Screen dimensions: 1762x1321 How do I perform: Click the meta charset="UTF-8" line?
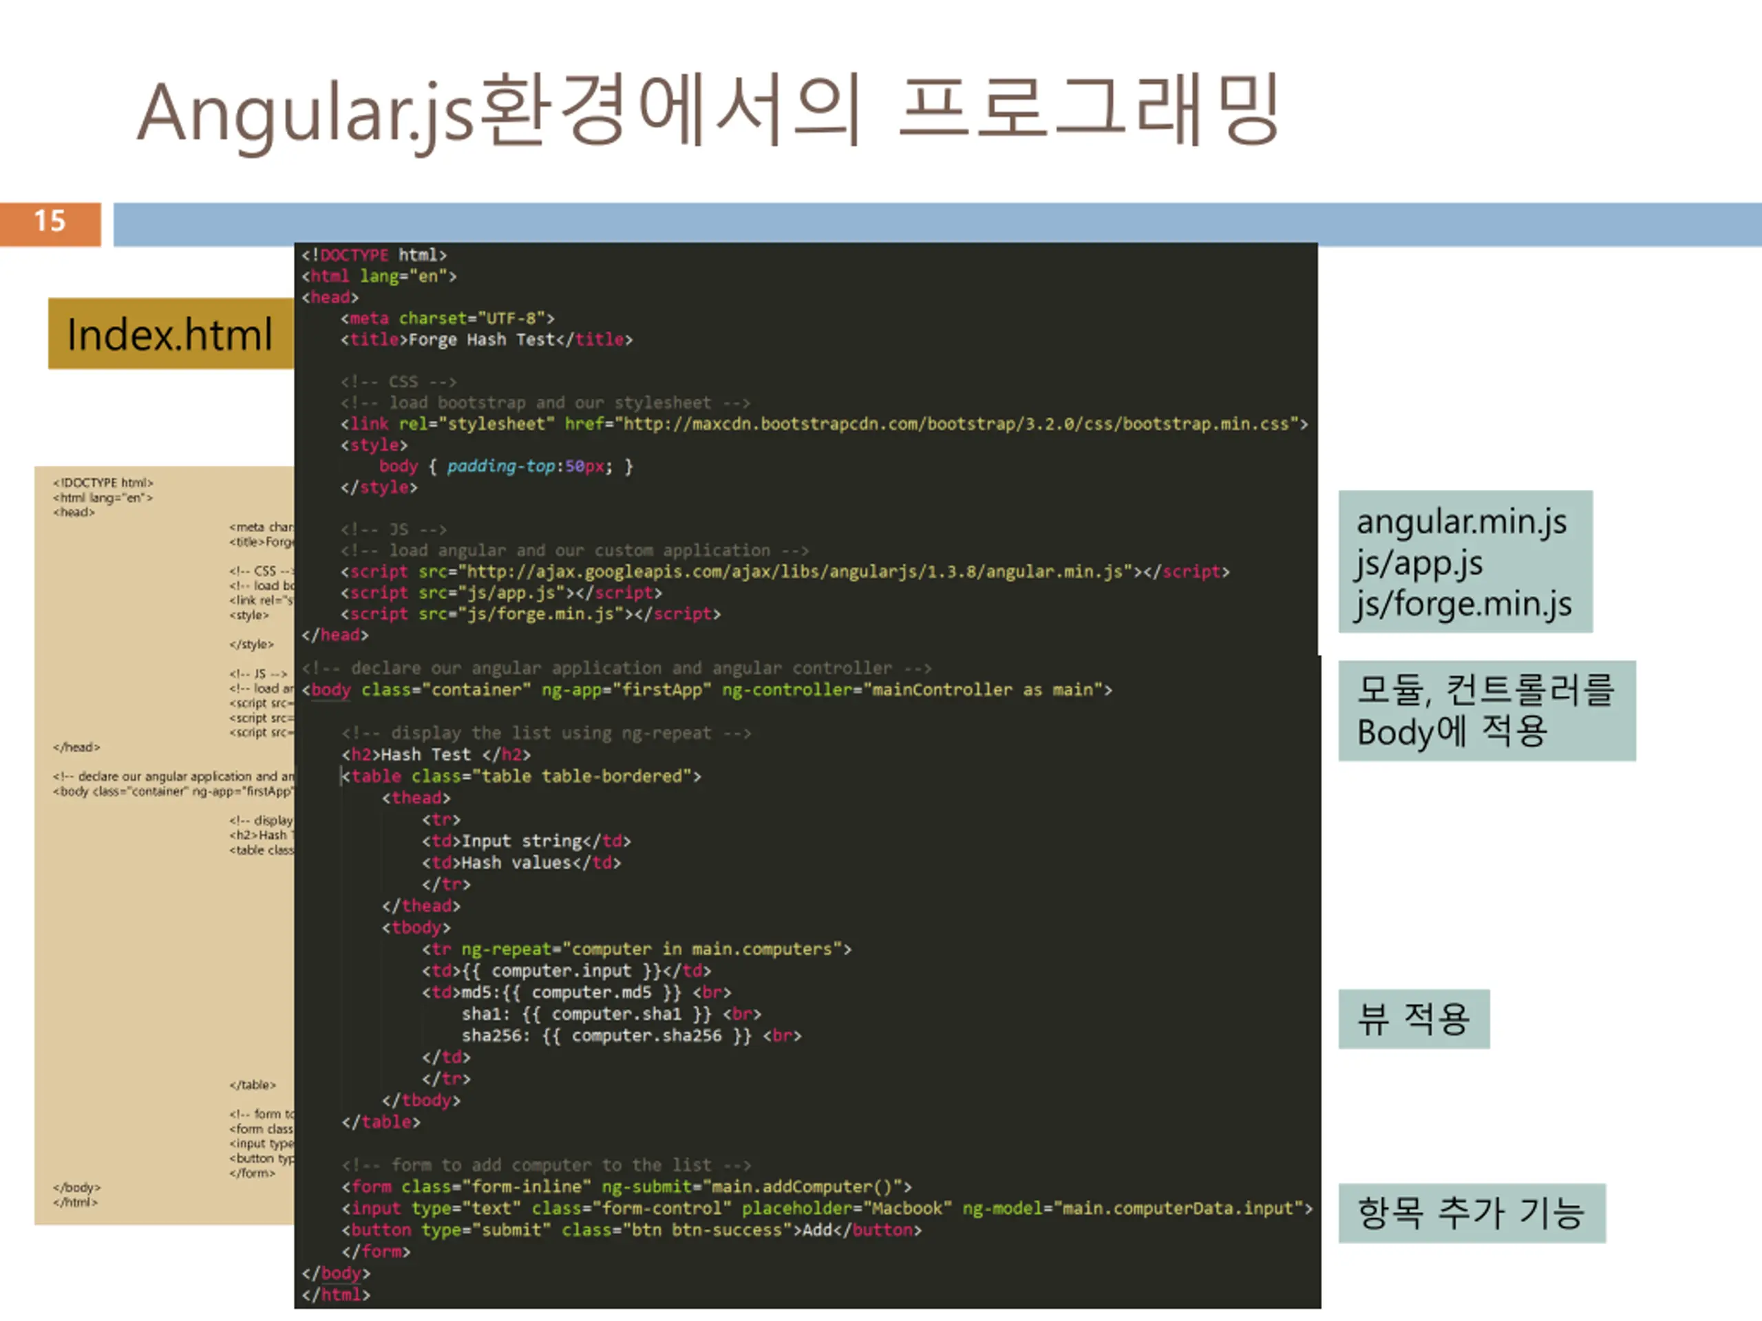coord(447,319)
